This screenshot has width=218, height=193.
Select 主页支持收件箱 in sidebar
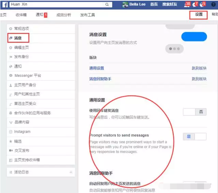click(x=41, y=160)
